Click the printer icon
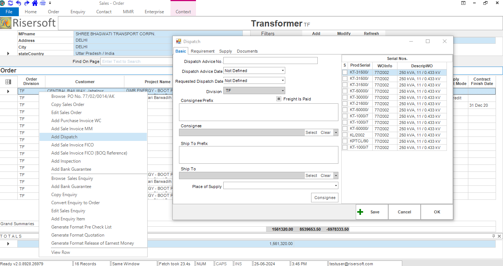 click(42, 3)
